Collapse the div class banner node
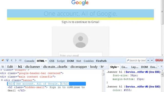Screen dimensions: 164x92 (x=2, y=80)
